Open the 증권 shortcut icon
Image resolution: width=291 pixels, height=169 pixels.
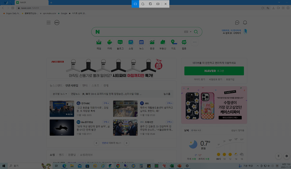click(x=152, y=42)
